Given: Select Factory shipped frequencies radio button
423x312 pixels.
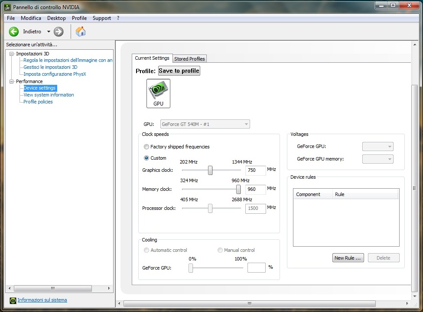Looking at the screenshot, I should point(146,147).
